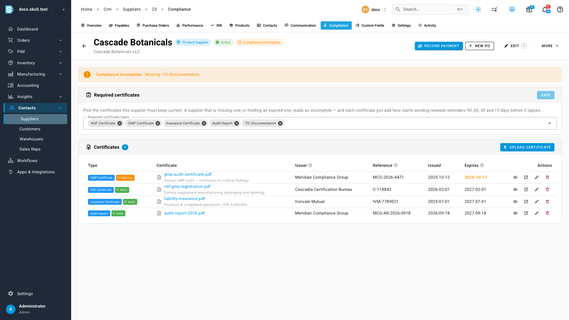This screenshot has height=320, width=569.
Task: Open NSF Certificate in new window icon
Action: [x=526, y=190]
